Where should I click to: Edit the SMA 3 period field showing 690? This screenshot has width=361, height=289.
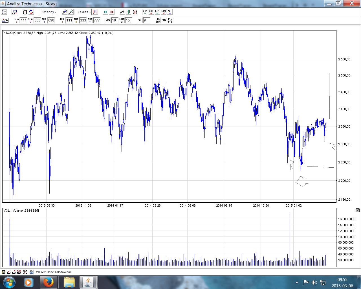51,20
